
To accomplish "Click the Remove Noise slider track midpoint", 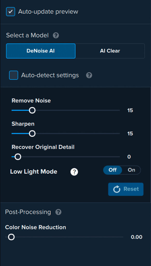I will (66, 110).
